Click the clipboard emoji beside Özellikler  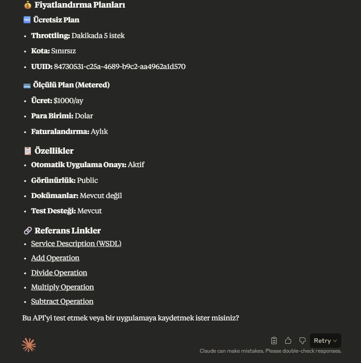(x=27, y=151)
